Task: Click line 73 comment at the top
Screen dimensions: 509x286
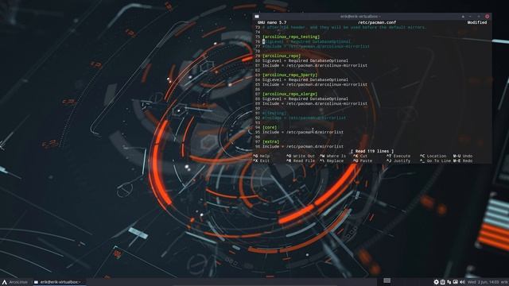Action: tap(344, 28)
